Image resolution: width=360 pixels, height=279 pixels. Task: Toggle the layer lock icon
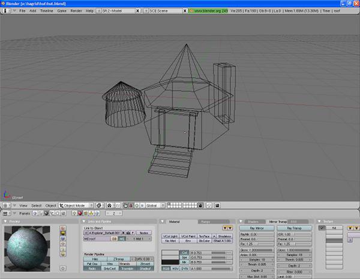pos(200,205)
